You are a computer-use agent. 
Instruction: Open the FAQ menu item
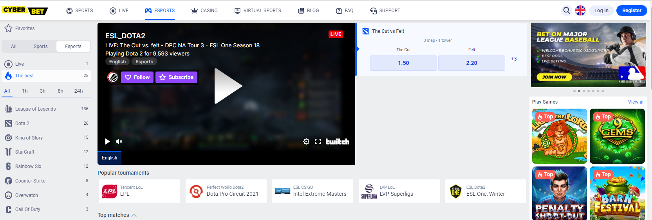[345, 11]
